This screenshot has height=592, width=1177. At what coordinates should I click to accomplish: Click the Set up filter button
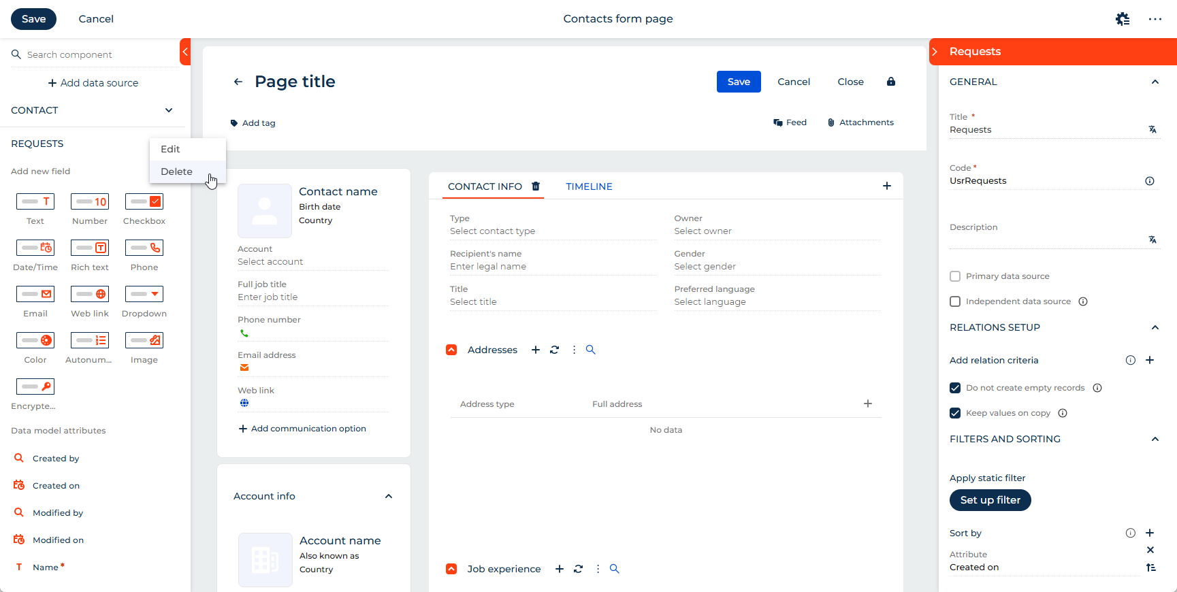(x=990, y=500)
